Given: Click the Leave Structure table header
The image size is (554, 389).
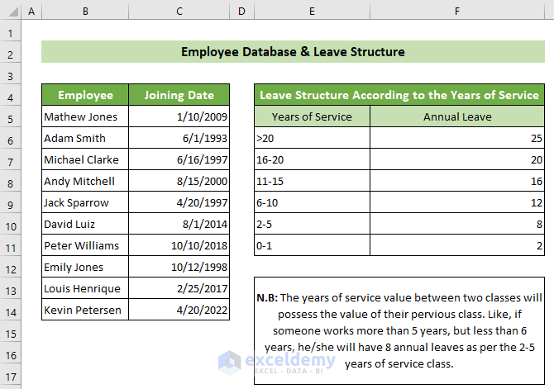Looking at the screenshot, I should click(x=399, y=95).
